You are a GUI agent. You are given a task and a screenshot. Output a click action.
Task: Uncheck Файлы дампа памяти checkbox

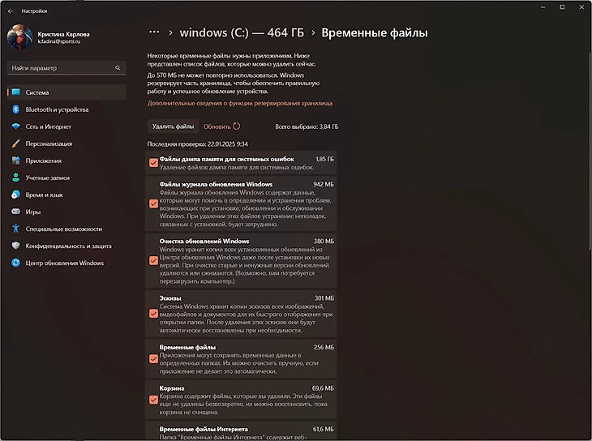[x=153, y=162]
